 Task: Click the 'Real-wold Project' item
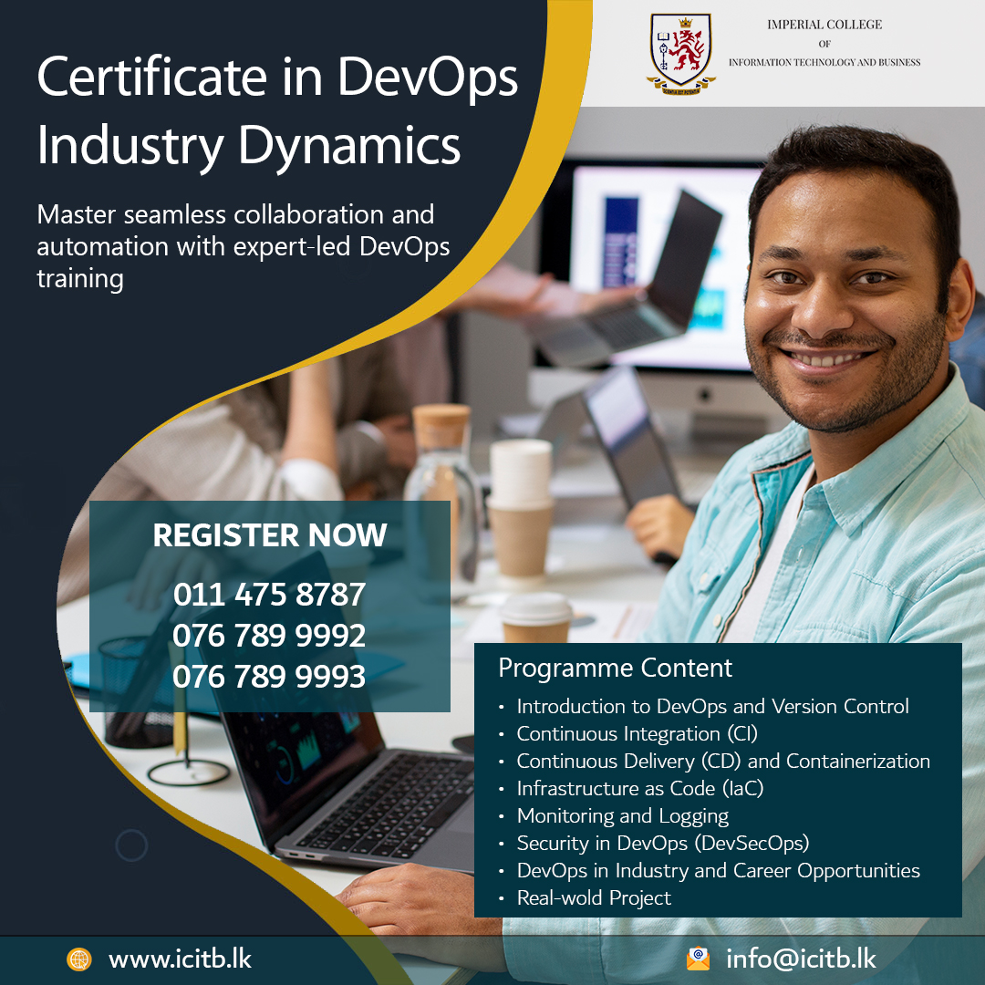tap(594, 898)
